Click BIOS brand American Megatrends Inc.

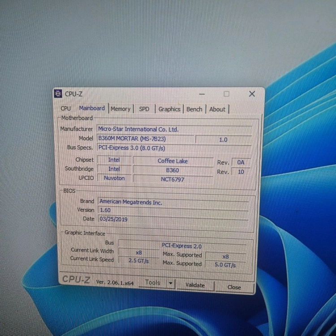[173, 202]
